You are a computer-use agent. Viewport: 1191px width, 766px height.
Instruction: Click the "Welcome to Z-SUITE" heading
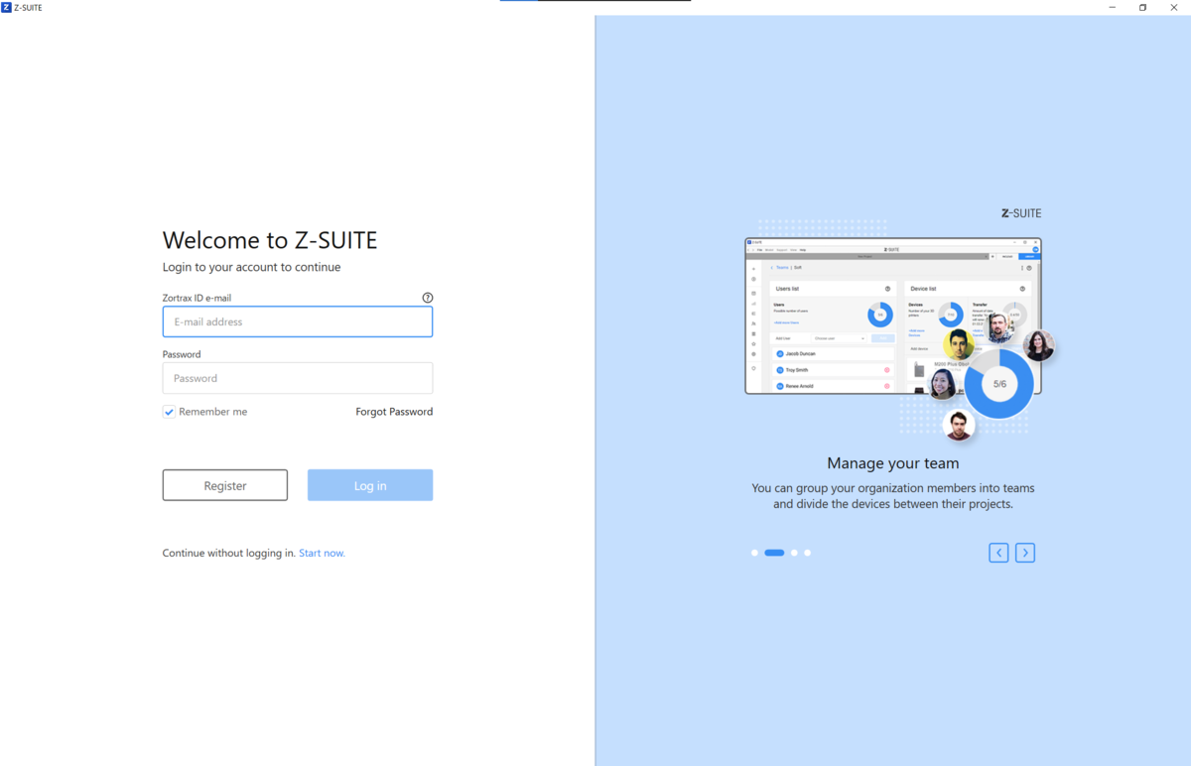click(x=270, y=240)
